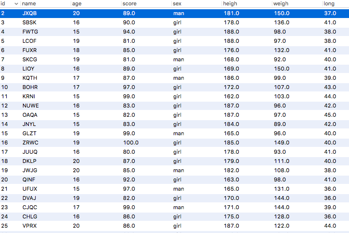Click age 17 in KQTH row
349x233 pixels.
[x=76, y=78]
